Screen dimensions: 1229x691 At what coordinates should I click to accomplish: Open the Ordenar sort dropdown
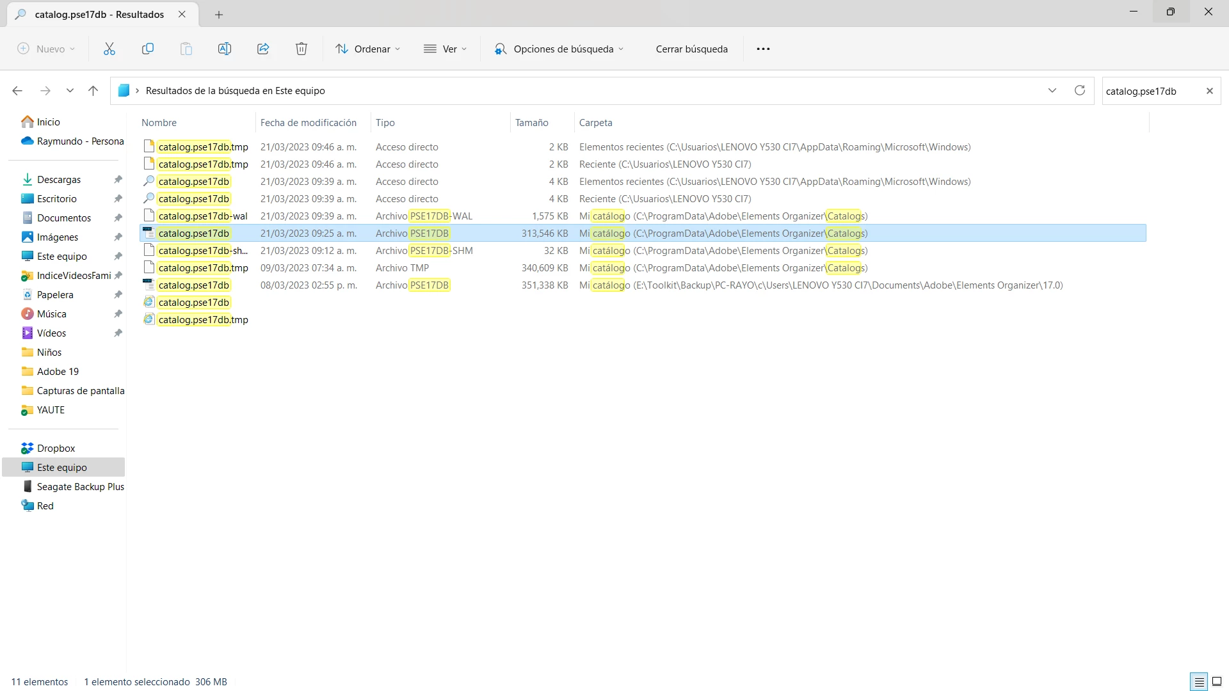(x=368, y=49)
